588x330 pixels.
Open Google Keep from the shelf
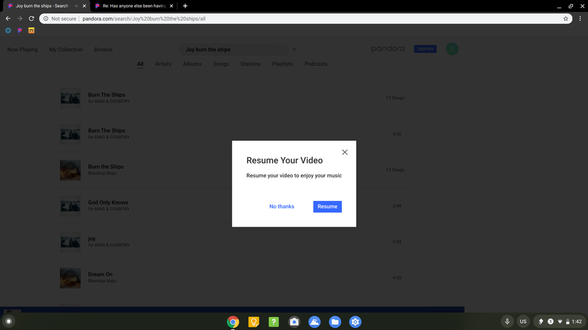[x=254, y=322]
